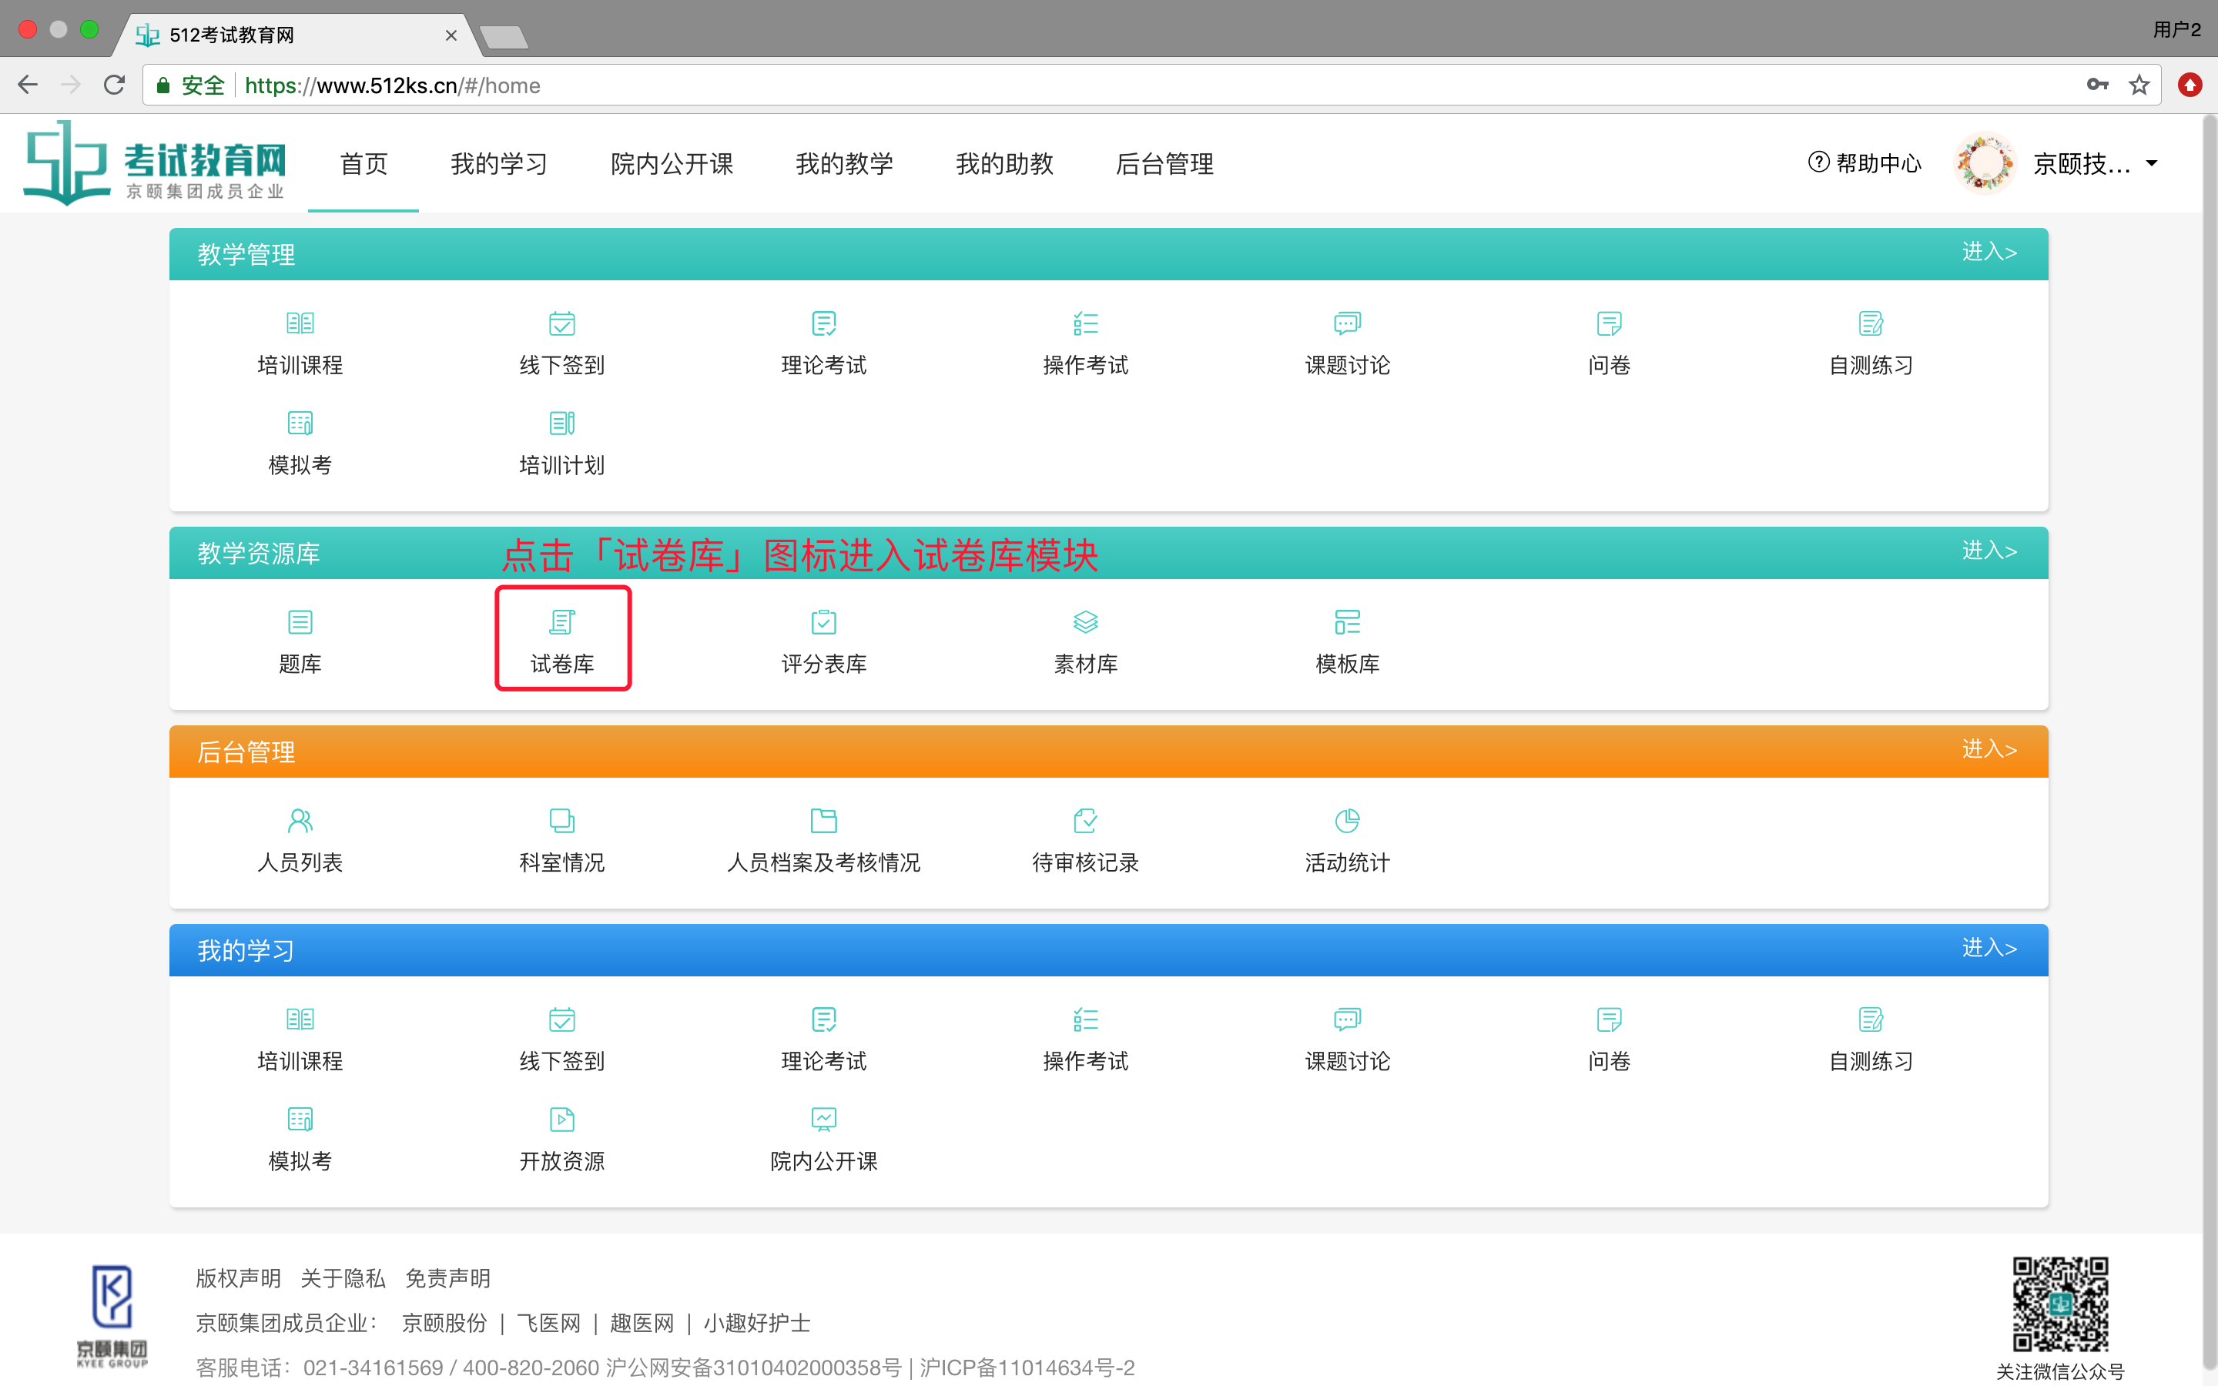This screenshot has width=2218, height=1386.
Task: Open the 题库 question bank icon
Action: click(x=300, y=640)
